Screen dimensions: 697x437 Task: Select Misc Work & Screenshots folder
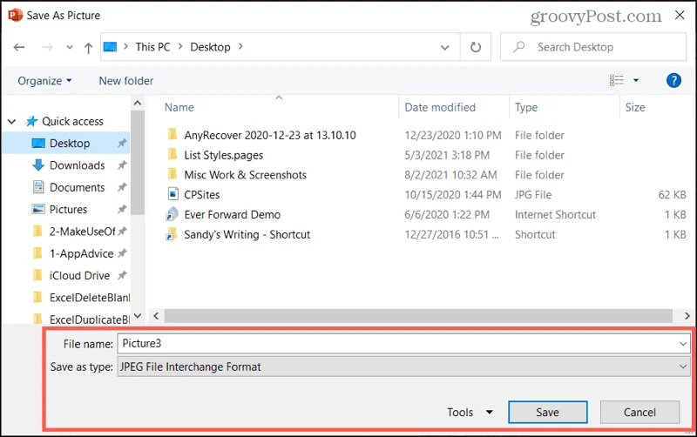246,175
